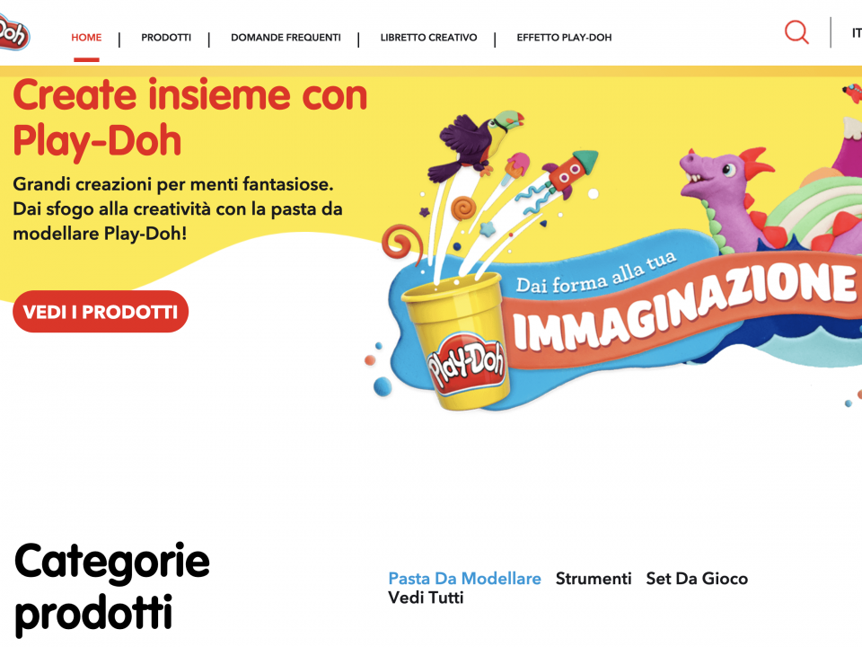Navigate to LIBRETTO CREATIVO
Image resolution: width=862 pixels, height=647 pixels.
click(x=429, y=38)
